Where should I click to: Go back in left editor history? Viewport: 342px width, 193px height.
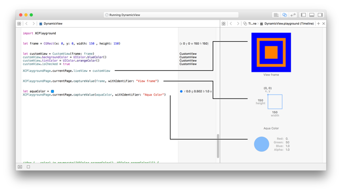[27, 24]
